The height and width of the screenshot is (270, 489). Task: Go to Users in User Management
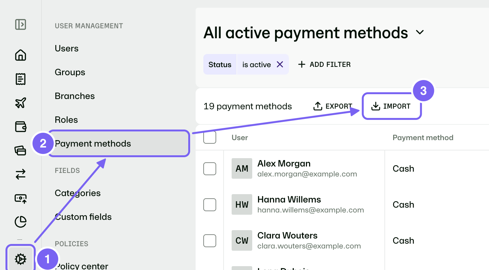tap(67, 48)
